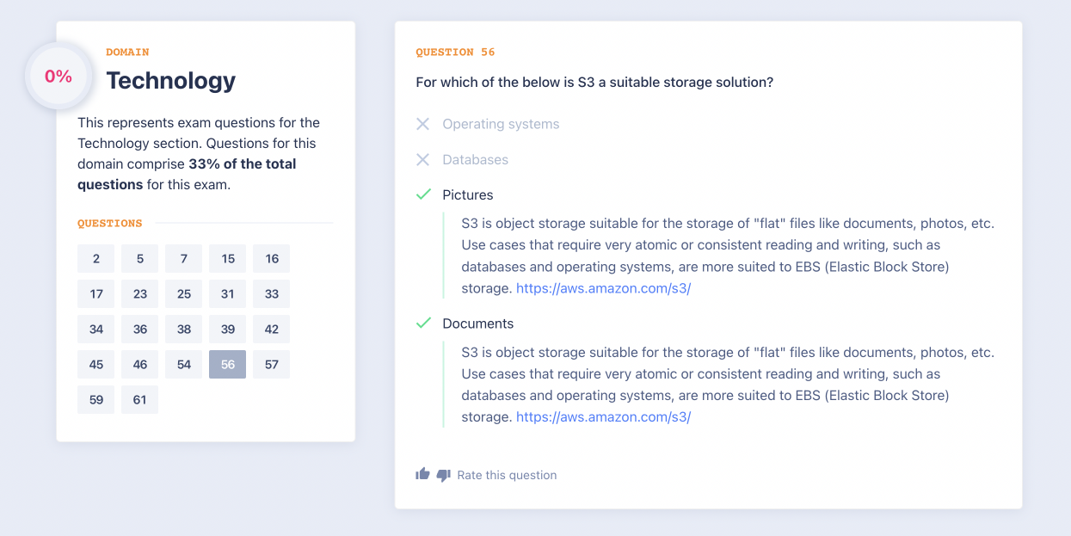Click the Rate this question label
The height and width of the screenshot is (536, 1071).
(507, 475)
